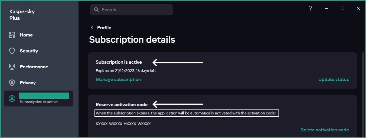The height and width of the screenshot is (138, 366).
Task: Click Update status link
Action: (x=333, y=79)
